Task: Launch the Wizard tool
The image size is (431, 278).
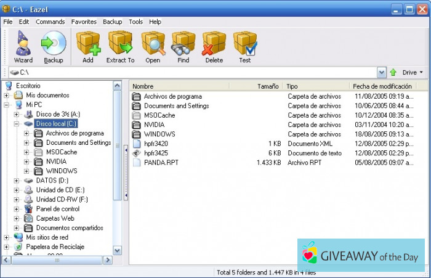Action: (23, 47)
